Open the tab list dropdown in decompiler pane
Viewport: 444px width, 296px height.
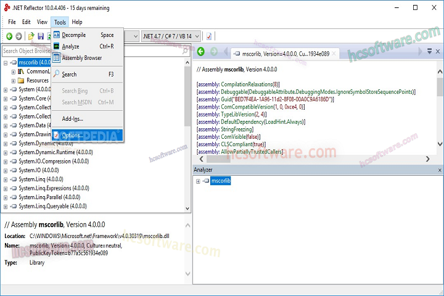click(x=430, y=51)
